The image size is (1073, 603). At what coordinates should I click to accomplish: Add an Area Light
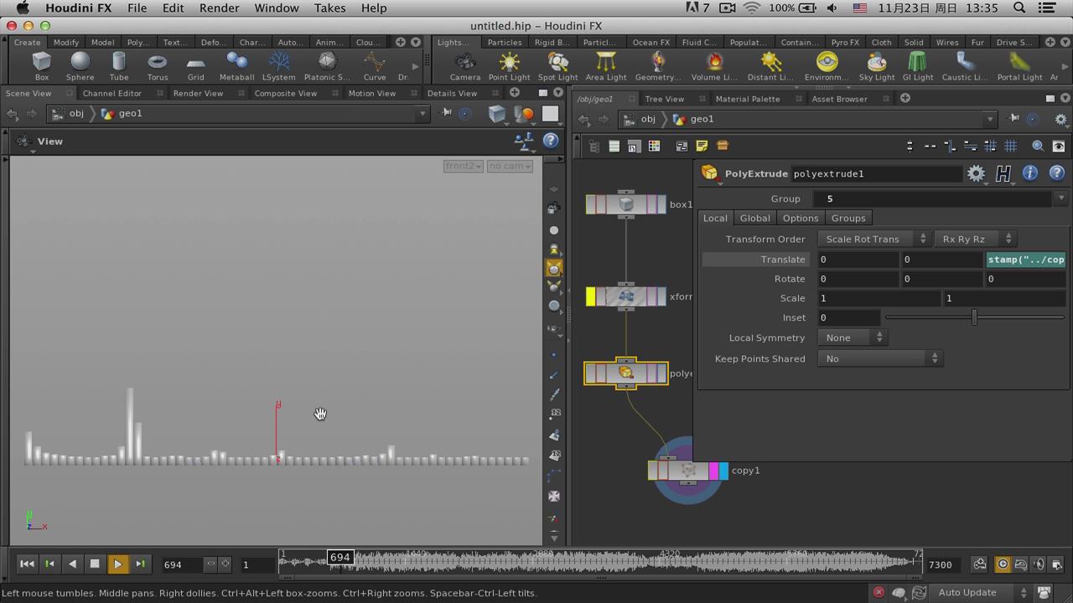605,66
